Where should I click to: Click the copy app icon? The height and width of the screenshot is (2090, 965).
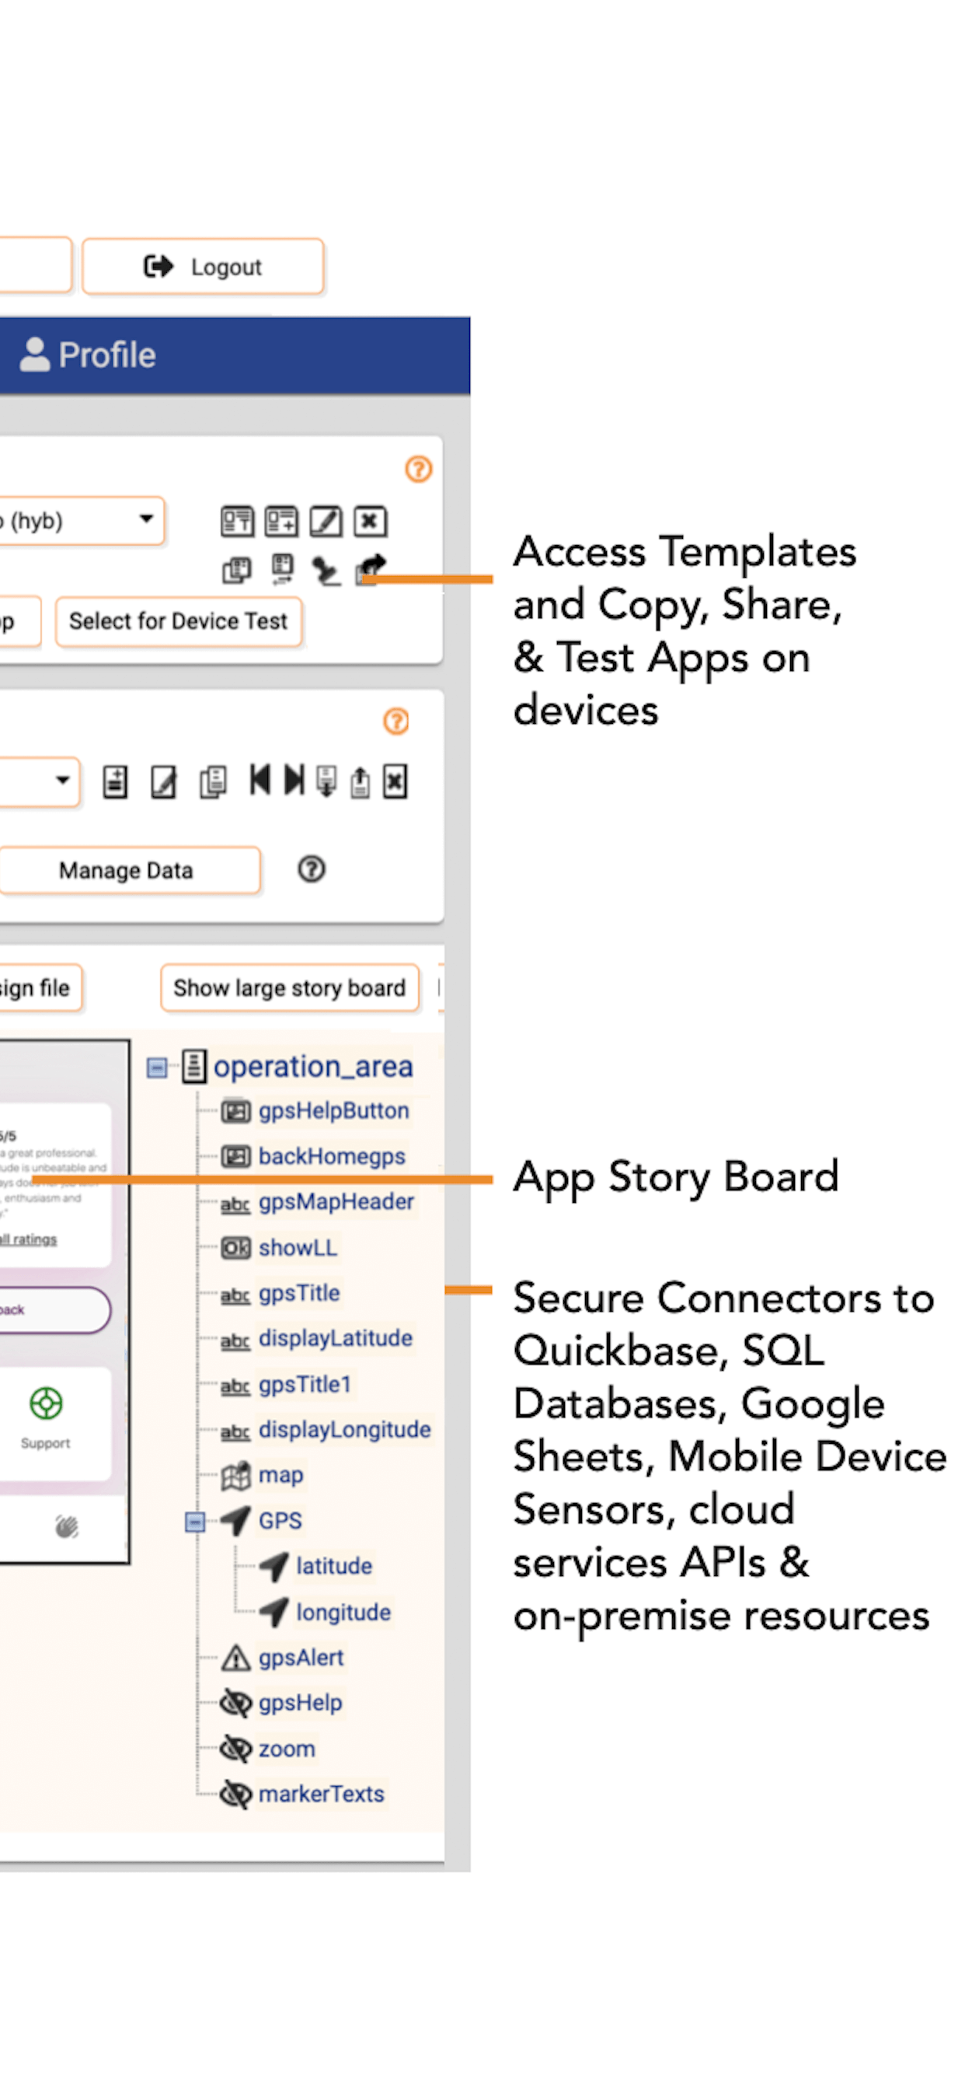[237, 570]
